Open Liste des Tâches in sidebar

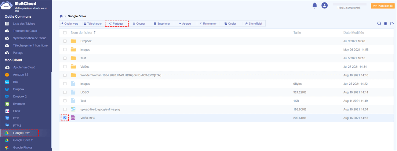[x=24, y=23]
